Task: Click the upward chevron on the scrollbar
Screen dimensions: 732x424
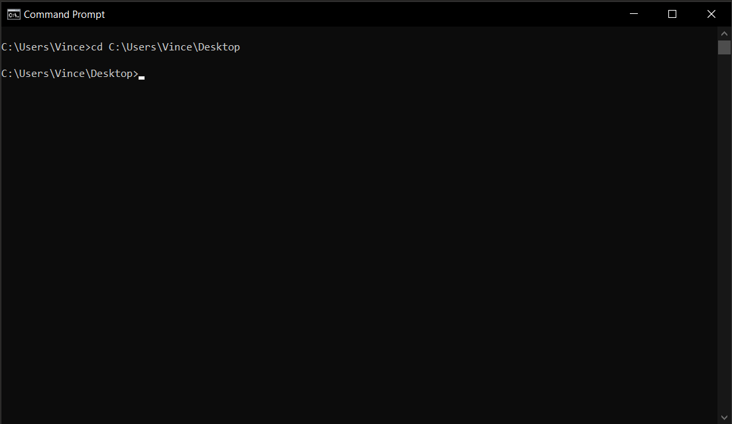Action: [724, 33]
